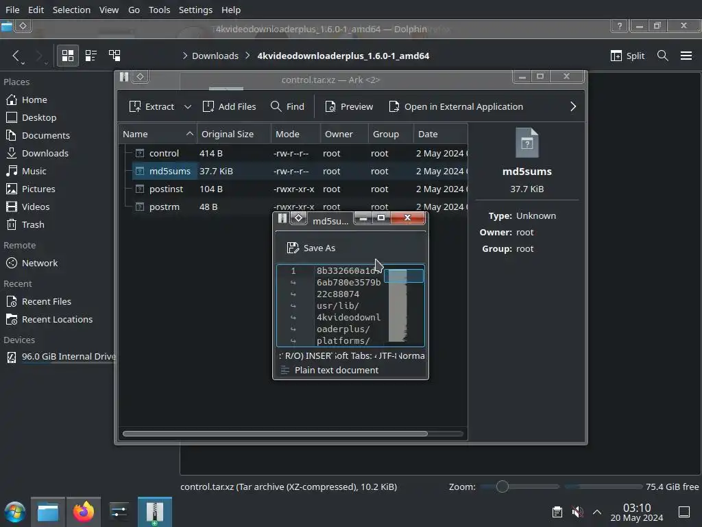Click Downloads in the breadcrumb path
This screenshot has height=527, width=702.
point(215,56)
